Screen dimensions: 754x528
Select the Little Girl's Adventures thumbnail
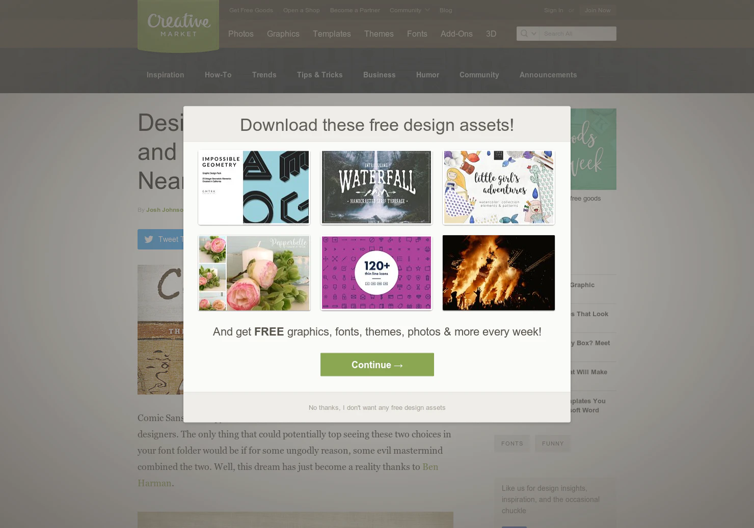(x=498, y=187)
